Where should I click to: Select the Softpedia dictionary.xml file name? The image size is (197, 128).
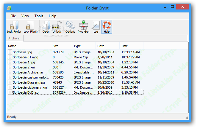coord(30,87)
